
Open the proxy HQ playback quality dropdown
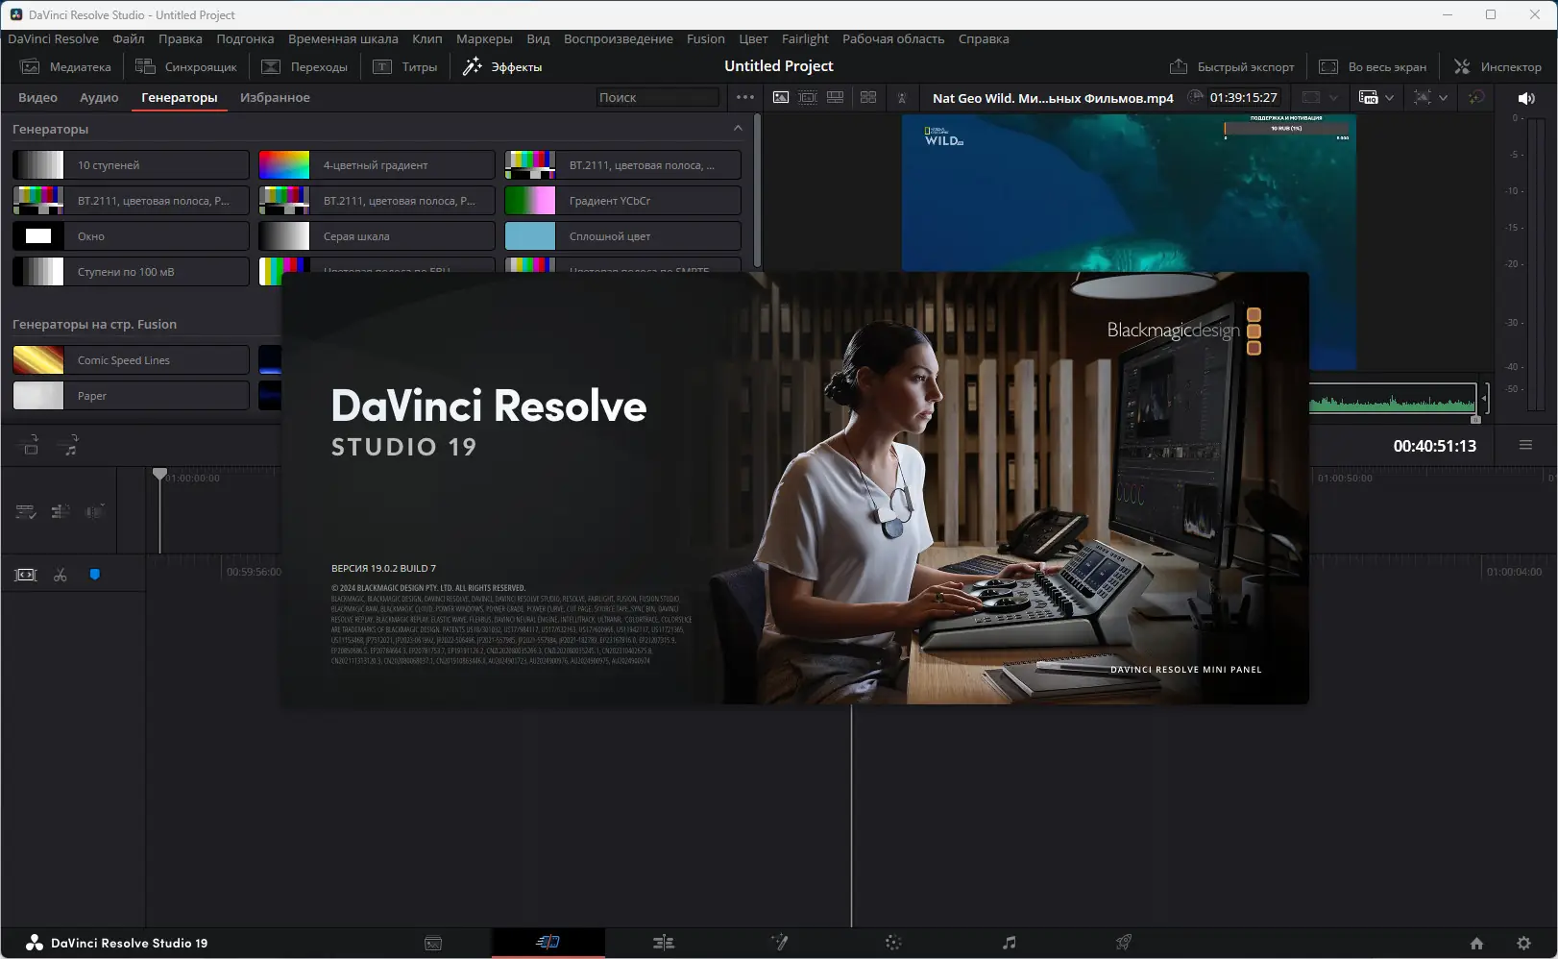click(1375, 97)
